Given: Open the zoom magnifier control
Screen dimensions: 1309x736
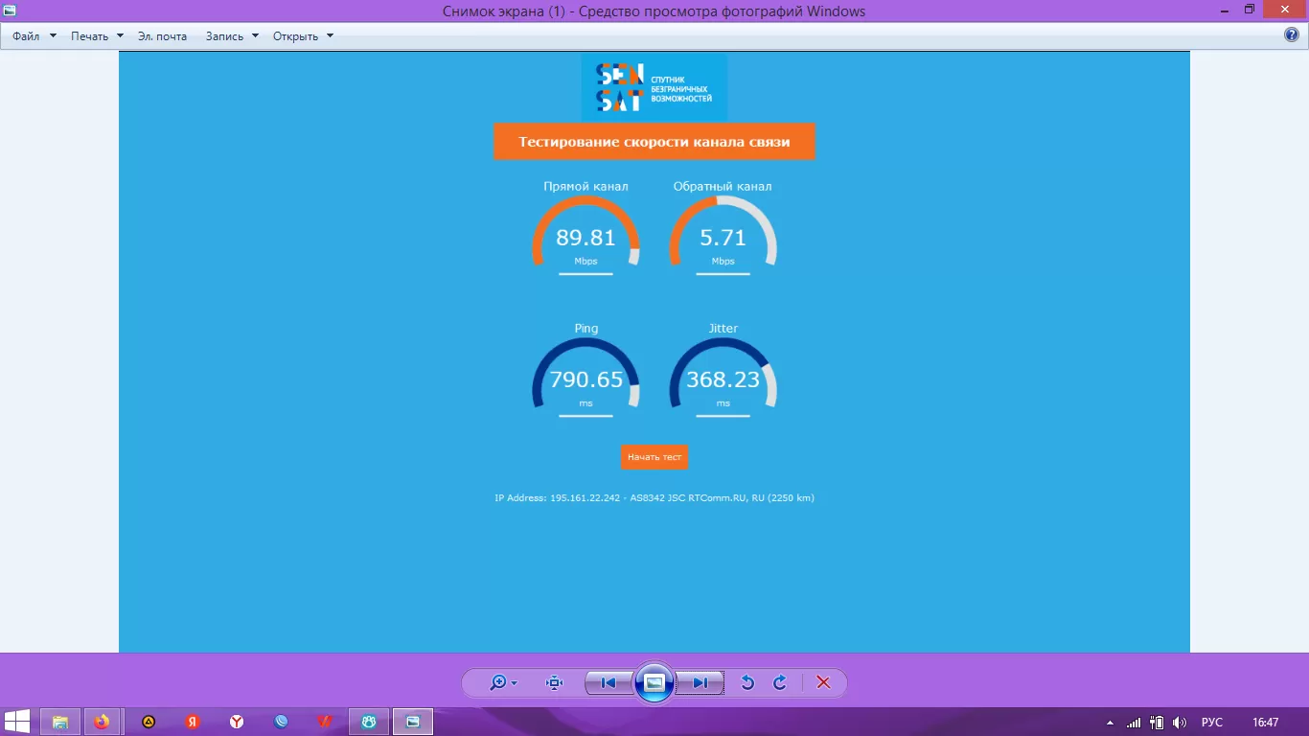Looking at the screenshot, I should click(x=498, y=683).
